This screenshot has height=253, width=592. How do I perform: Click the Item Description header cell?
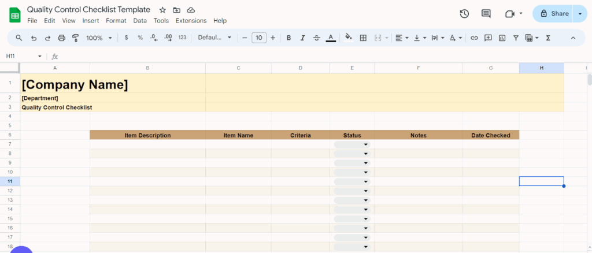147,135
